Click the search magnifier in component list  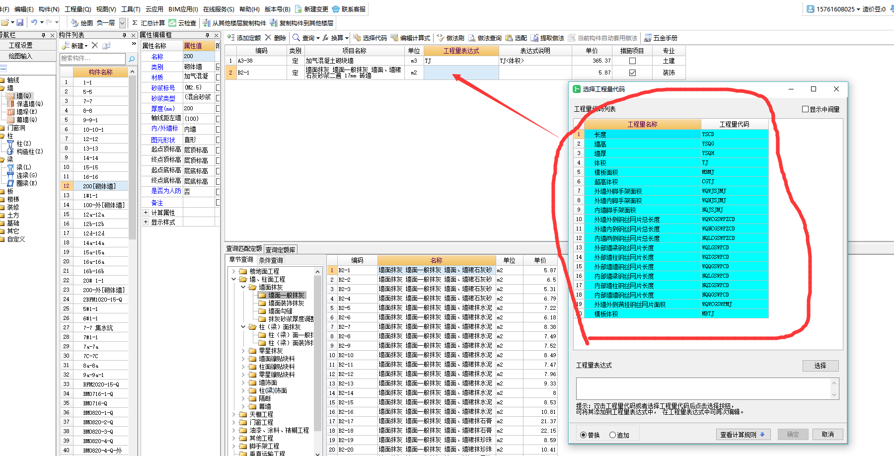132,59
